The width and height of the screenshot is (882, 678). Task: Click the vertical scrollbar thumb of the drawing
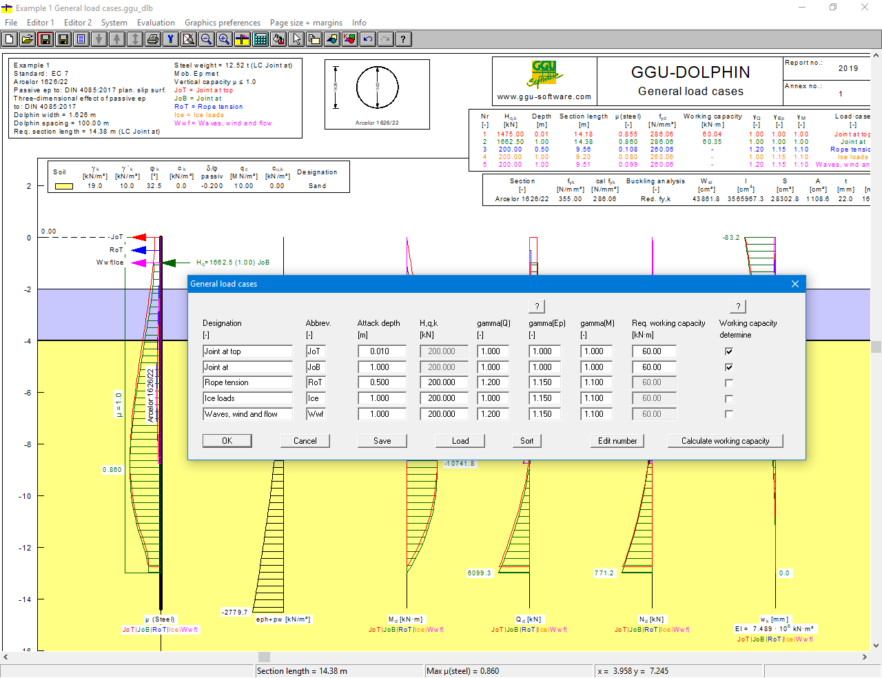click(x=876, y=347)
